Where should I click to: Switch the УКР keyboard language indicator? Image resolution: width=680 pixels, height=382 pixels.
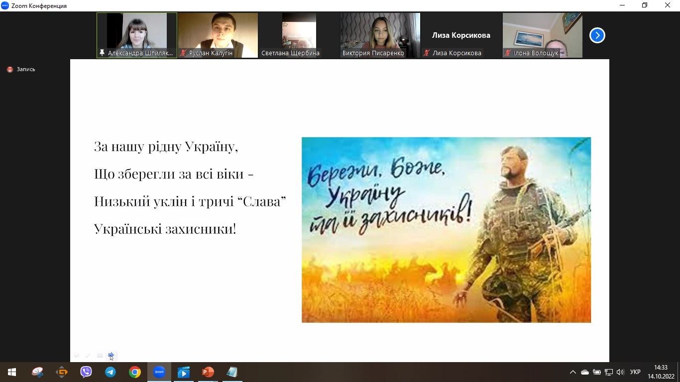[635, 372]
